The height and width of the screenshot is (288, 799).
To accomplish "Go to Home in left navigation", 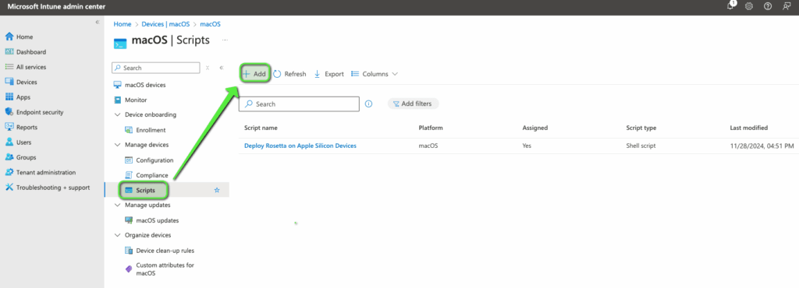I will [x=19, y=37].
